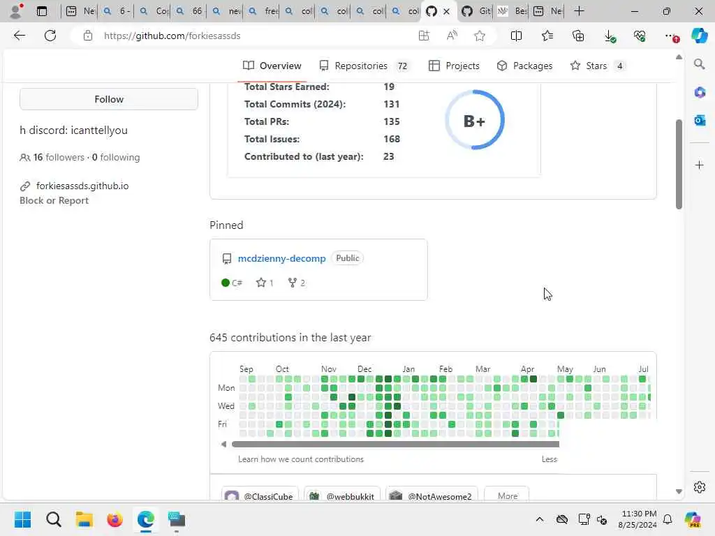This screenshot has height=536, width=715.
Task: Open the Copilot taskbar icon
Action: click(x=693, y=519)
